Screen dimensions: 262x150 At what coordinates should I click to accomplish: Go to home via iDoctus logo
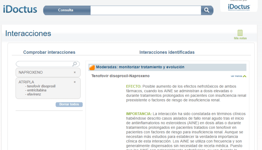click(x=20, y=9)
